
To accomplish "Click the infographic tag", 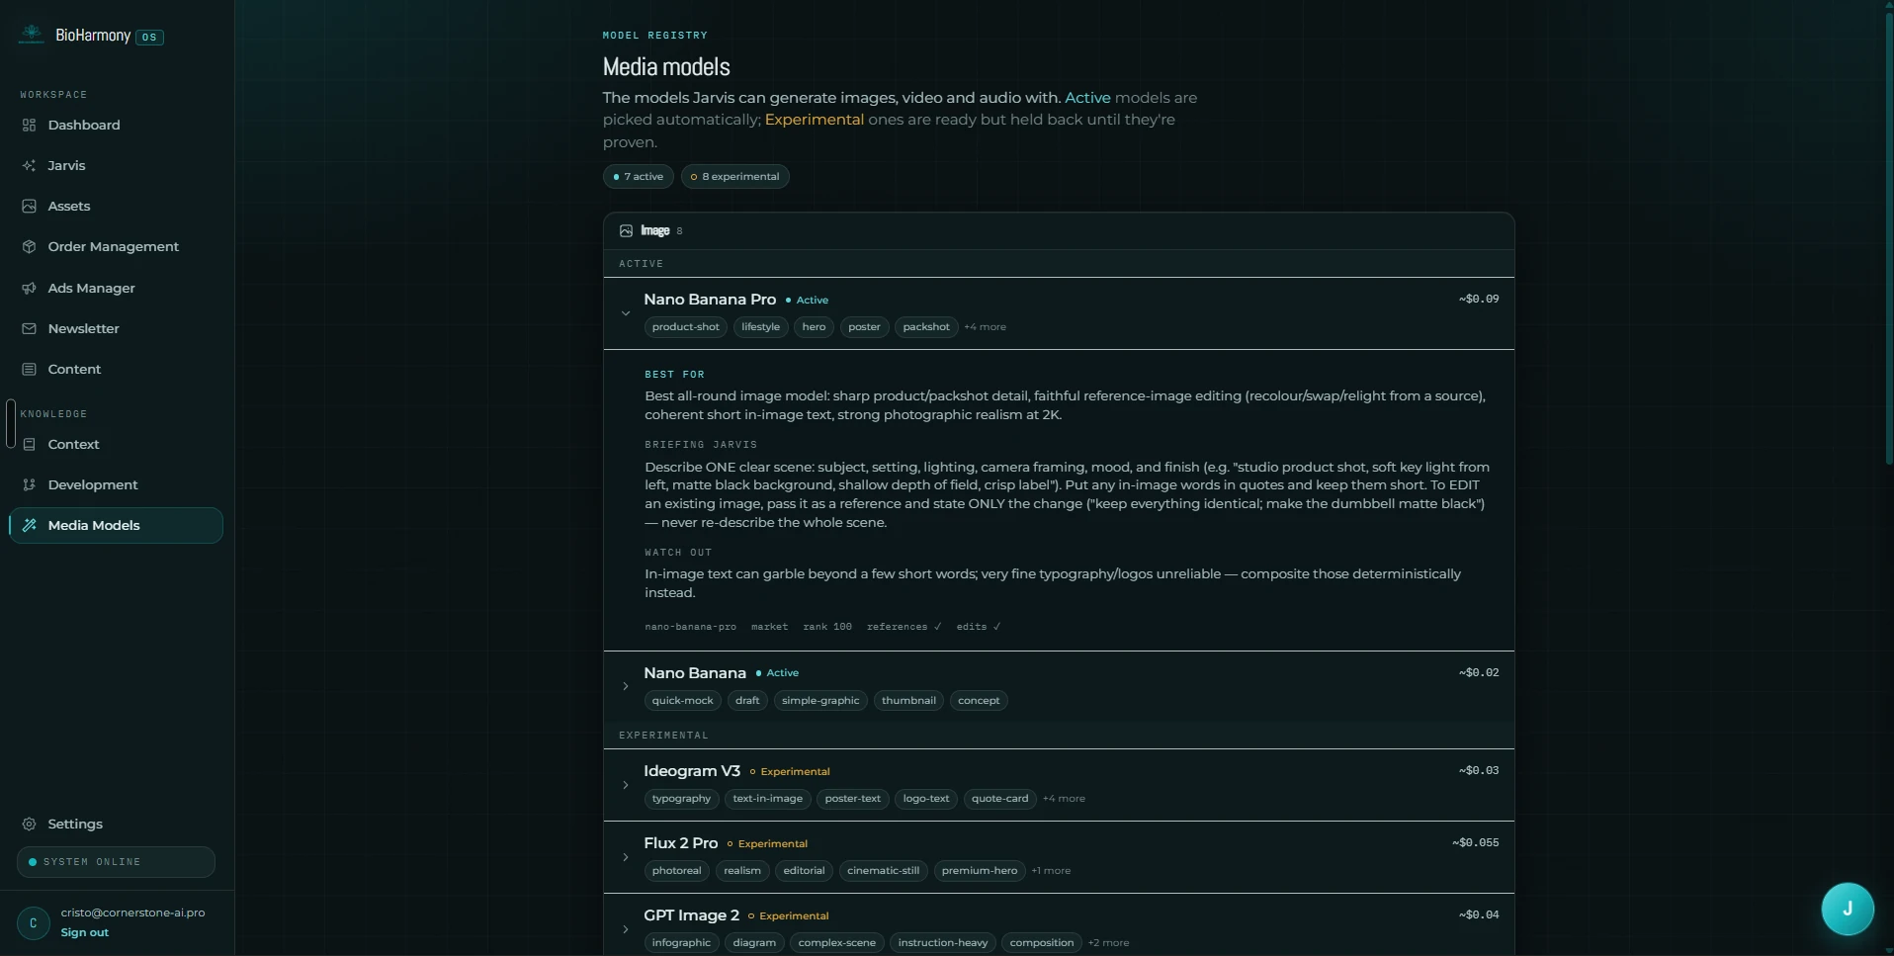I will (681, 943).
